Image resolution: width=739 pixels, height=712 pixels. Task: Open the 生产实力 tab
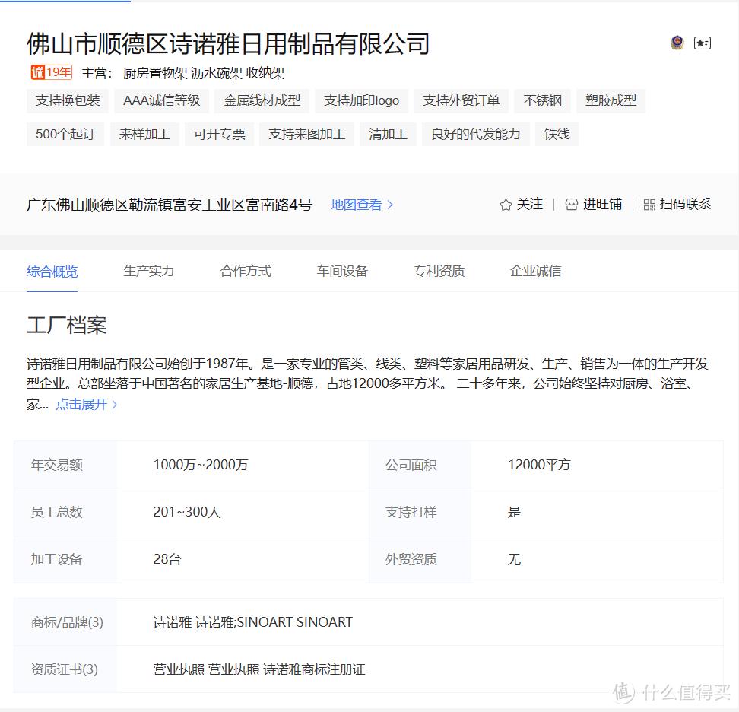point(148,271)
